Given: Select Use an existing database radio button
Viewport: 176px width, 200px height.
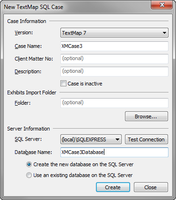Looking at the screenshot, I should (29, 175).
